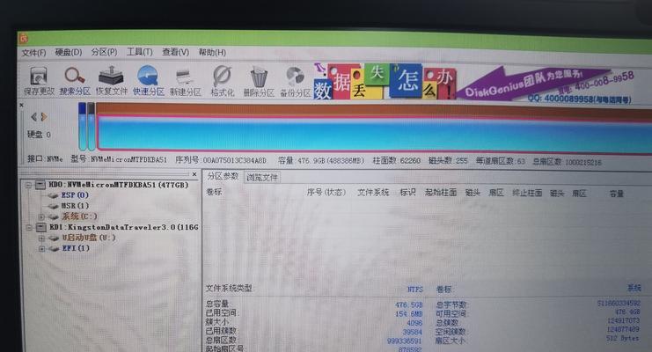This screenshot has height=352, width=652.
Task: Select RD1:KingstonDataTraveler3.0 disk entry
Action: coord(124,227)
